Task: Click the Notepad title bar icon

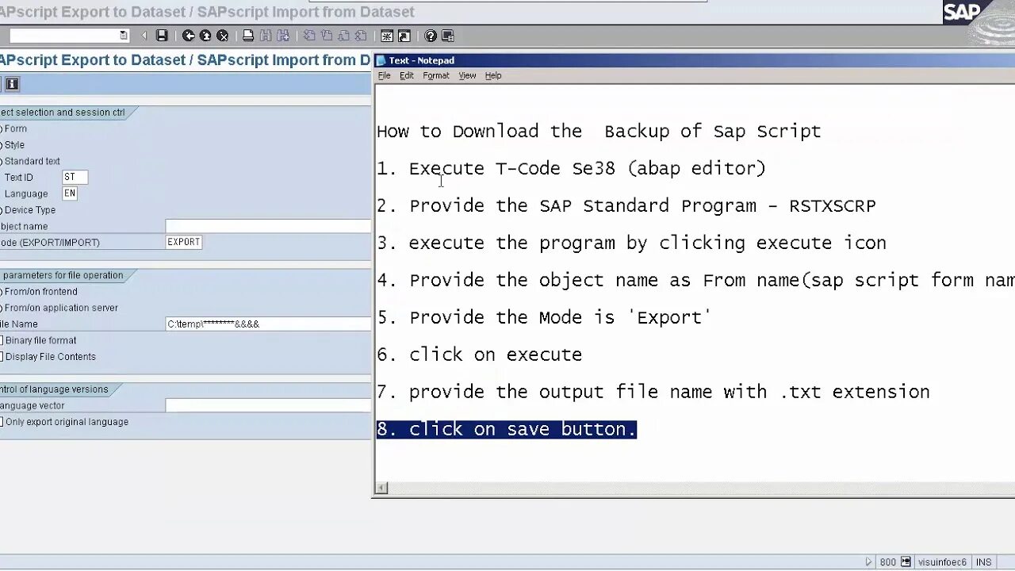Action: (381, 60)
